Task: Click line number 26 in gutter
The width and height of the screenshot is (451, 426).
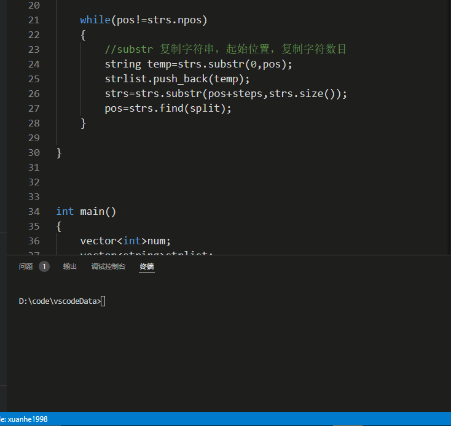Action: coord(34,94)
